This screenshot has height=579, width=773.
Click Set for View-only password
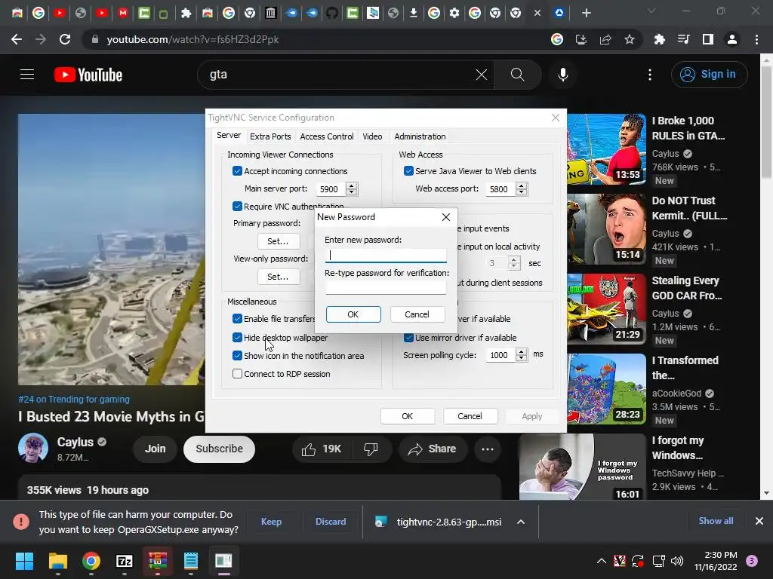278,277
